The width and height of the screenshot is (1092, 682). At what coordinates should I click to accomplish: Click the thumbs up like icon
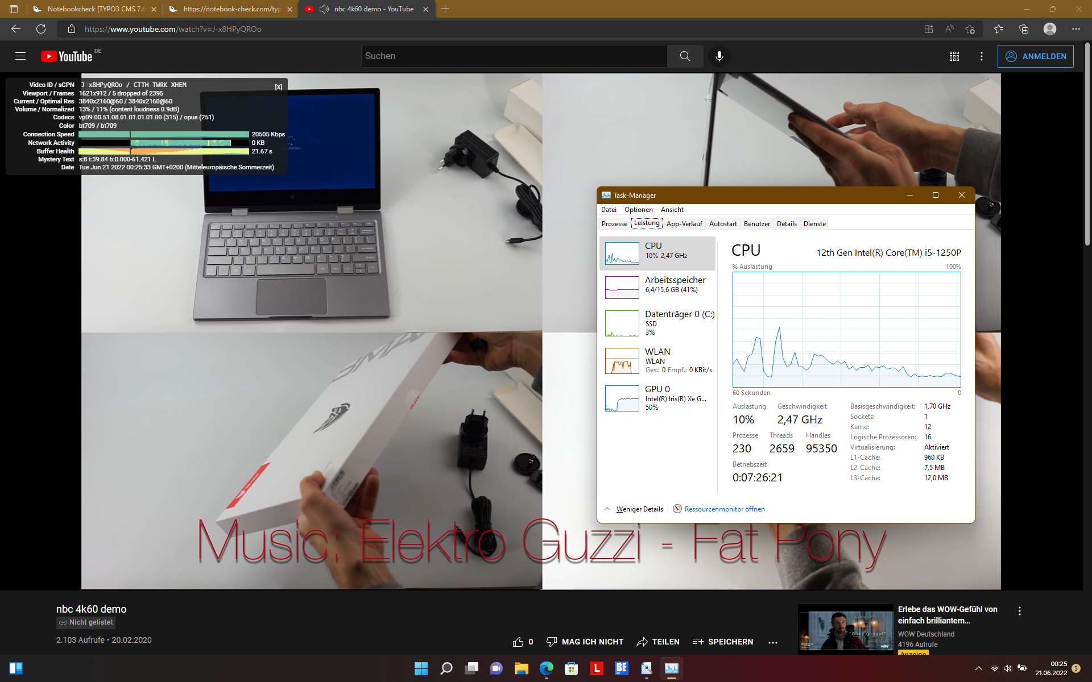coord(518,642)
